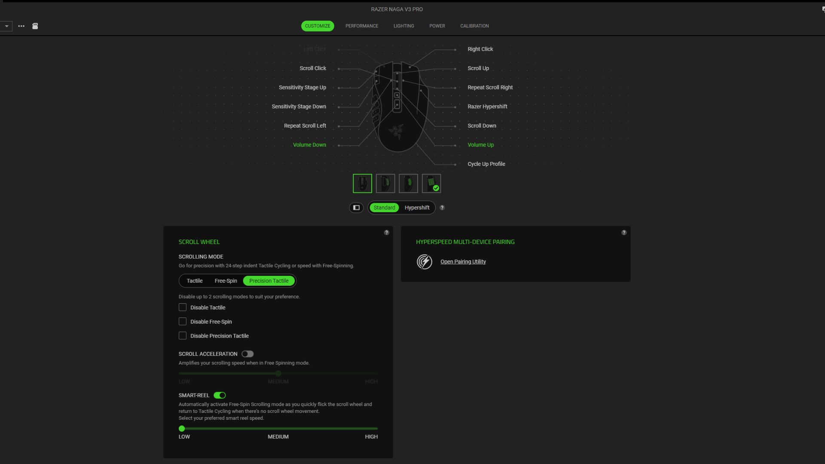
Task: Click the onboard memory profile icon
Action: click(35, 26)
